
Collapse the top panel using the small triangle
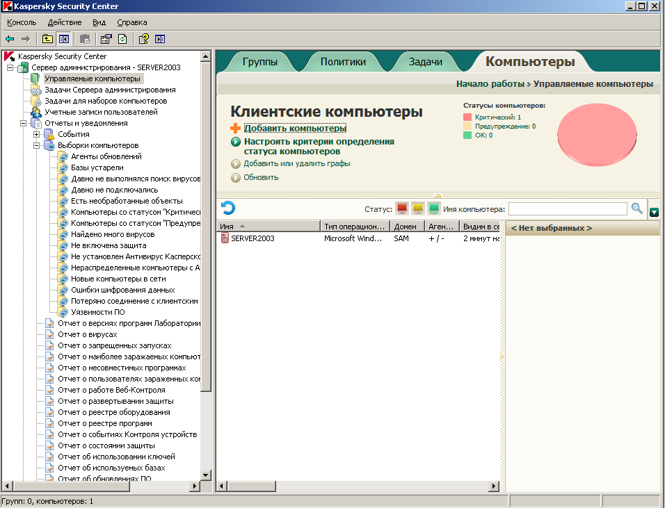tap(438, 195)
